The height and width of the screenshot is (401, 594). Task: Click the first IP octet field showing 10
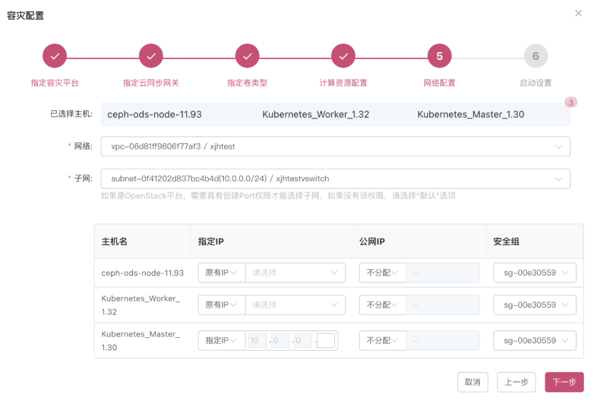tap(257, 340)
